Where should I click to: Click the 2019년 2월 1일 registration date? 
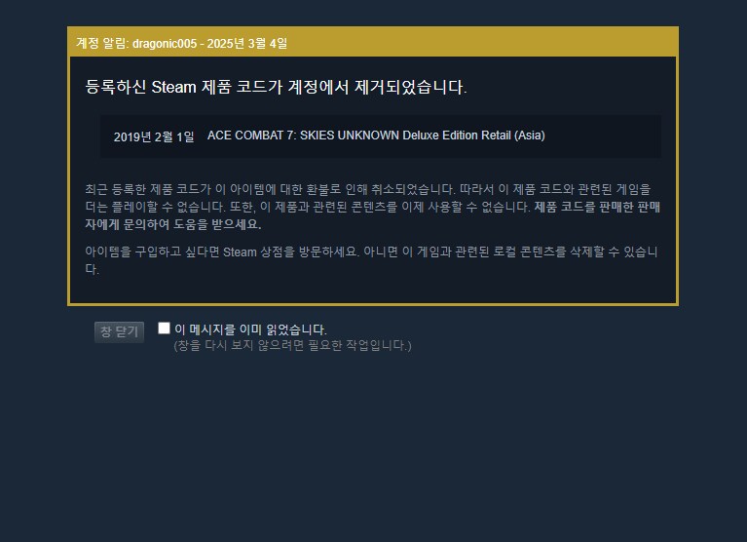pos(154,136)
